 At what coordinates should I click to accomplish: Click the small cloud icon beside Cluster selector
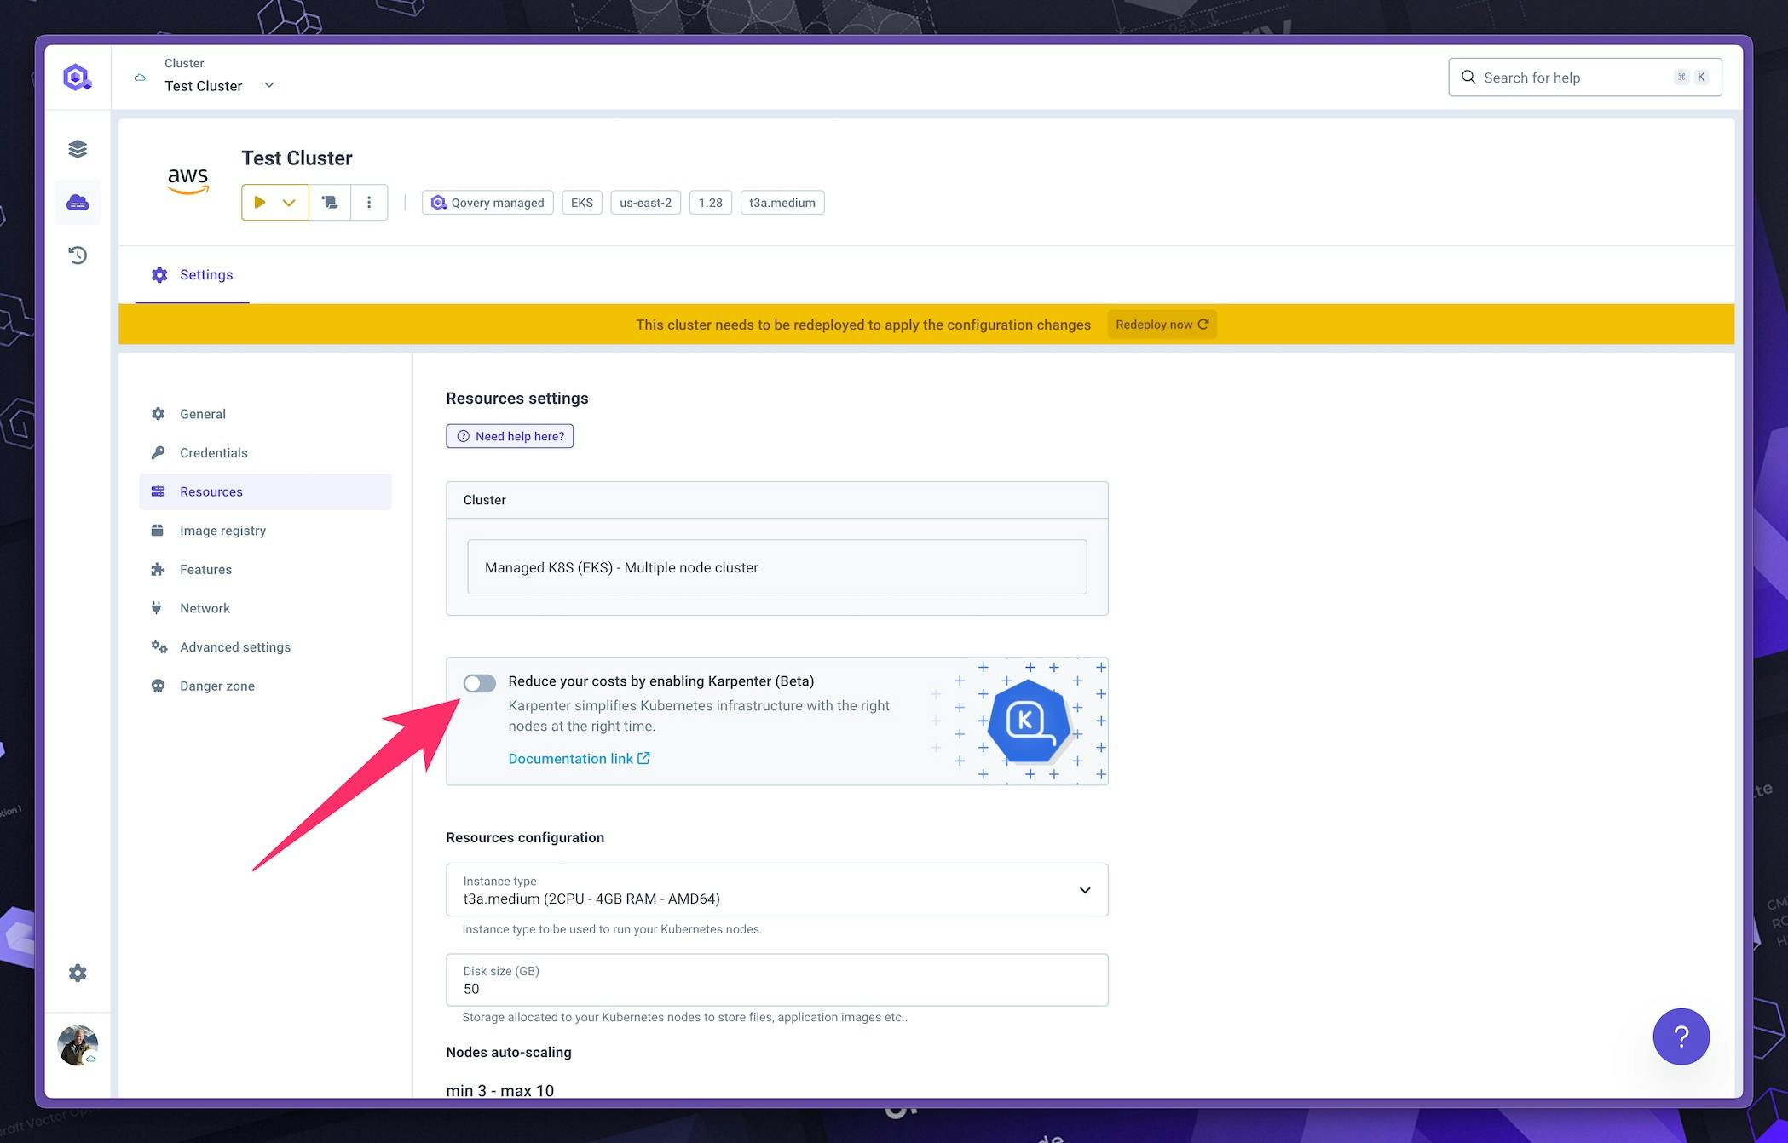[x=140, y=78]
